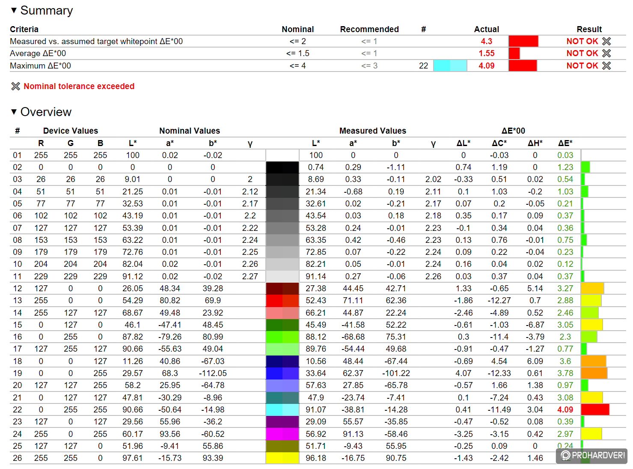Viewport: 633px width, 469px height.
Task: Click the Actual value 1.55
Action: (x=487, y=53)
